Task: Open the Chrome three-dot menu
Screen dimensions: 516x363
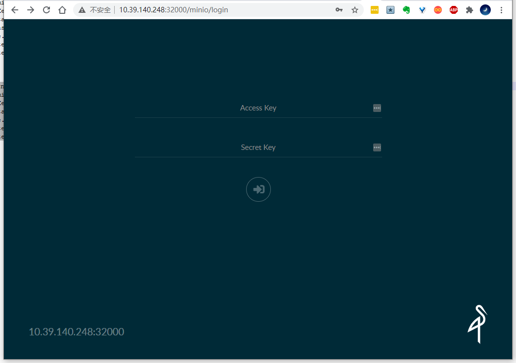Action: click(502, 9)
